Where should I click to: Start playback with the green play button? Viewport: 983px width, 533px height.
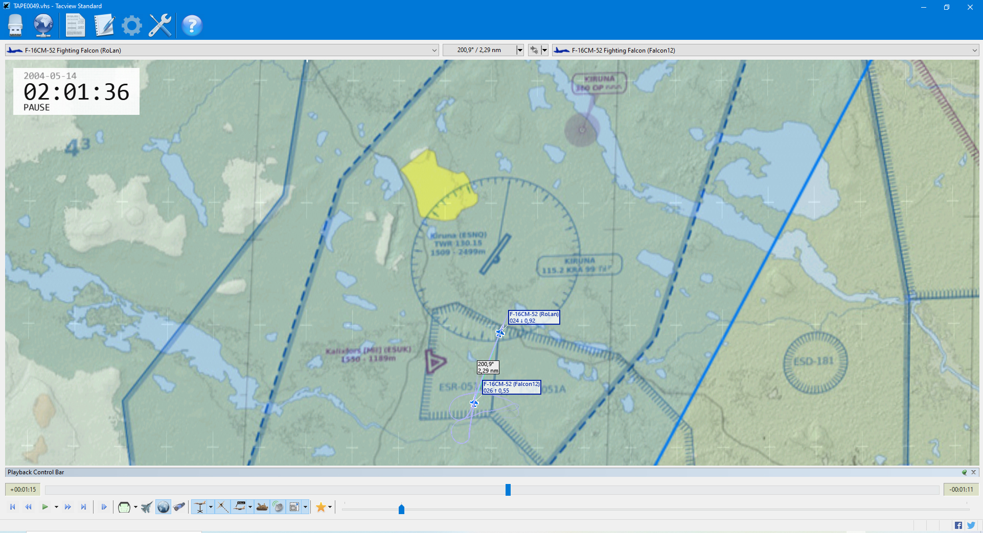point(45,507)
